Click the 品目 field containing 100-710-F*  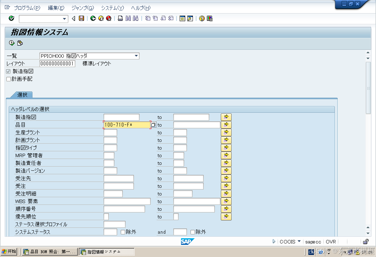click(127, 125)
